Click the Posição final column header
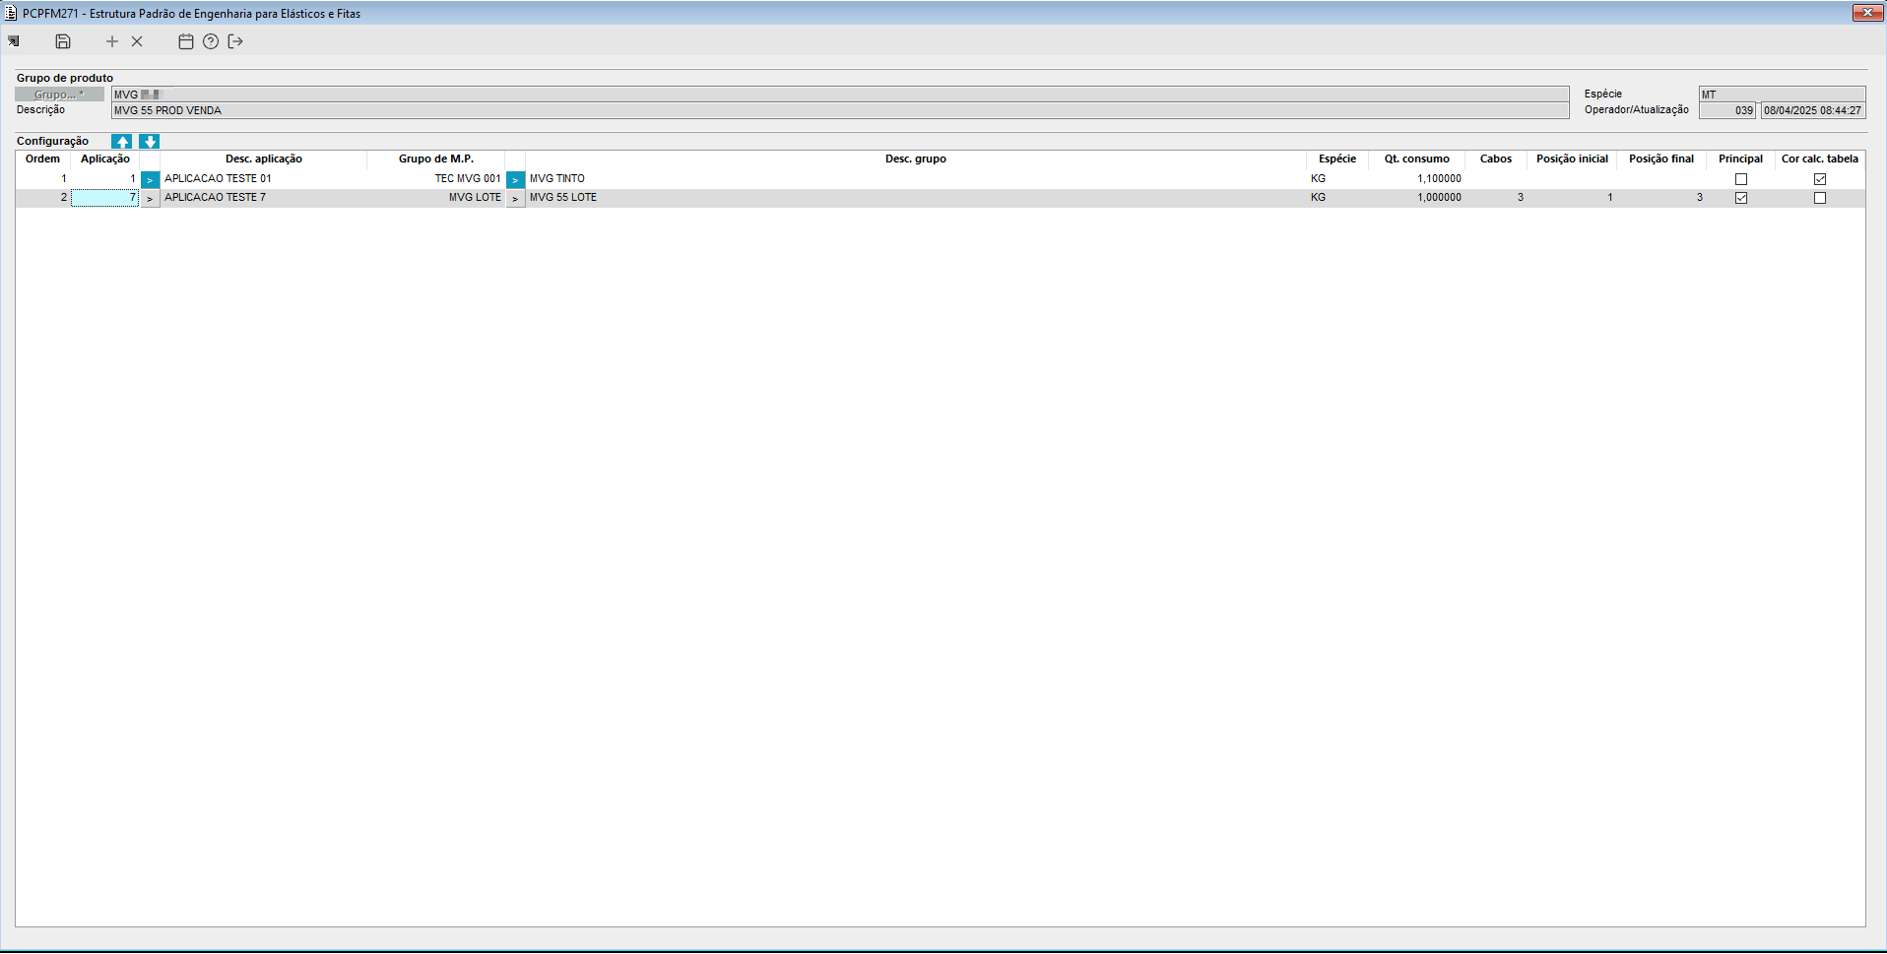Screen dimensions: 1887x954 click(x=1661, y=159)
